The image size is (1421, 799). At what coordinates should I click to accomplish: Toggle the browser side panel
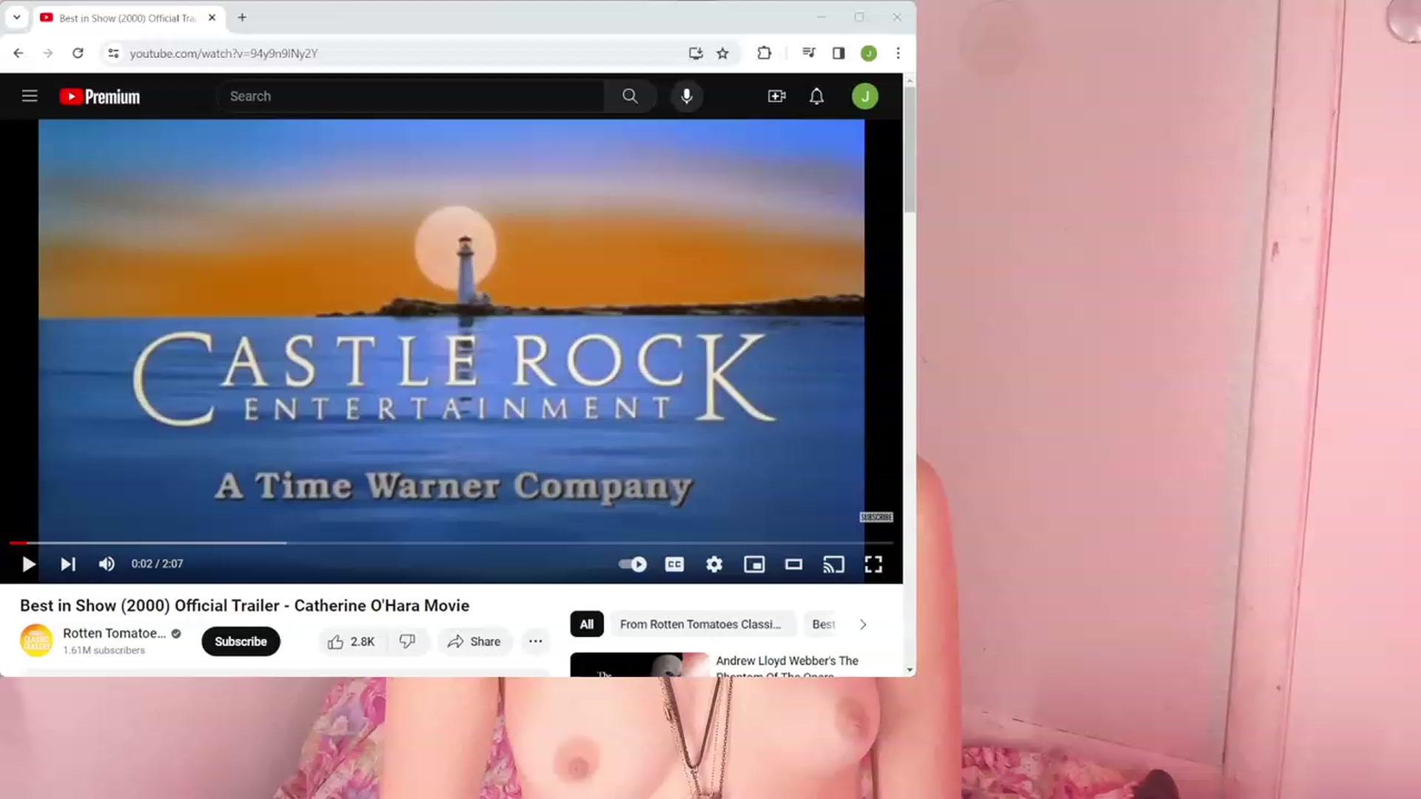(839, 53)
